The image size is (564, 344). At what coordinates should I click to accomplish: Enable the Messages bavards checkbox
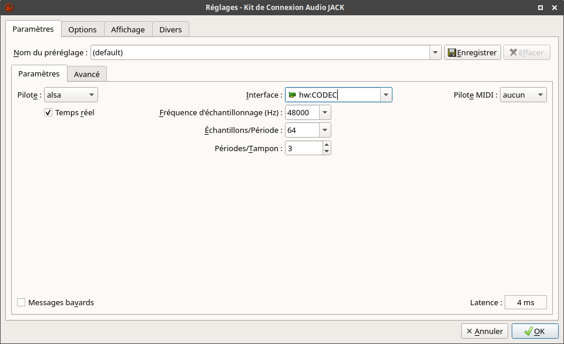click(21, 302)
